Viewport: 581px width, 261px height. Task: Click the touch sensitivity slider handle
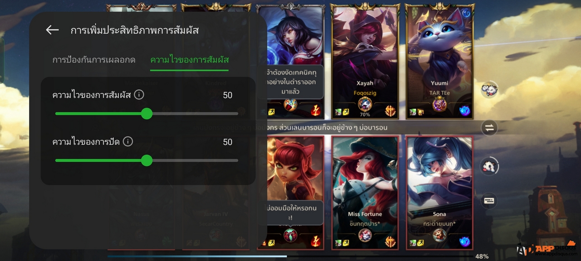pyautogui.click(x=147, y=113)
